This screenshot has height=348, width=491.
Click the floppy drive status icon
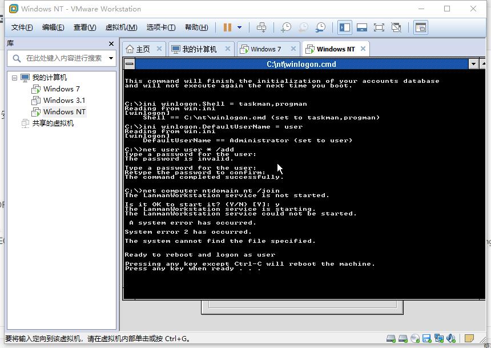coord(427,339)
